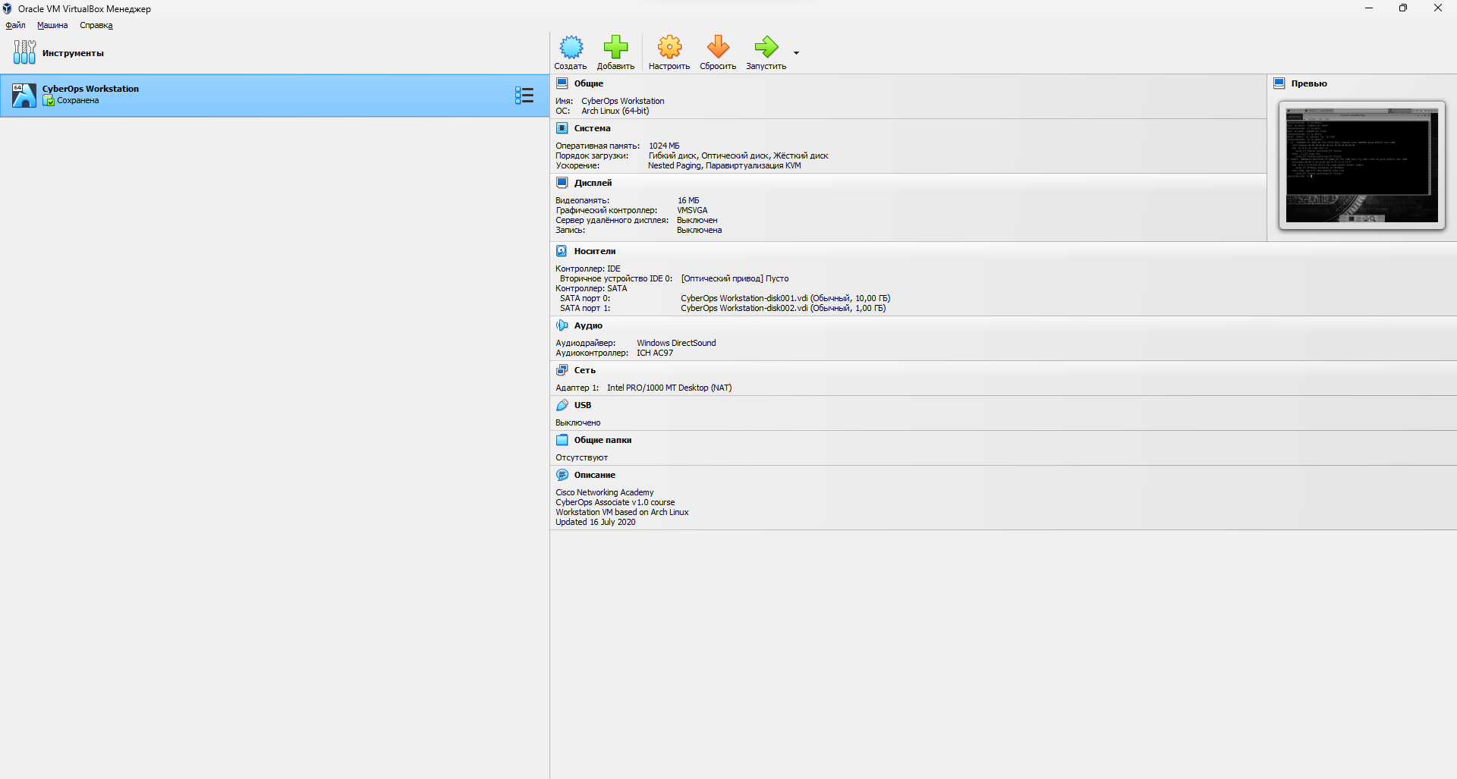Click the Описание section speech icon

click(x=562, y=475)
